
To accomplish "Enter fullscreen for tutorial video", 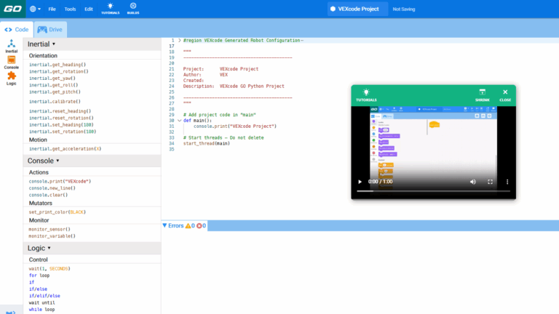I will (x=490, y=182).
